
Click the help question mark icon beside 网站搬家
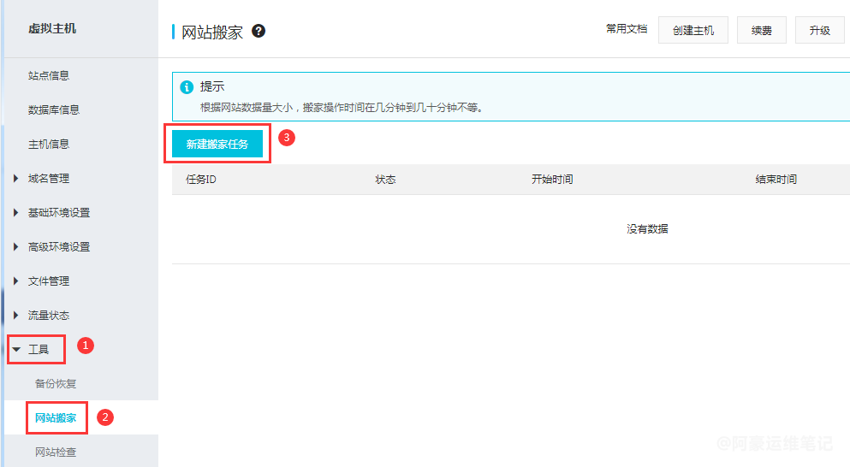259,32
